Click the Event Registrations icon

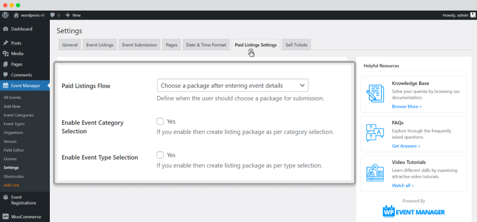tap(5, 198)
